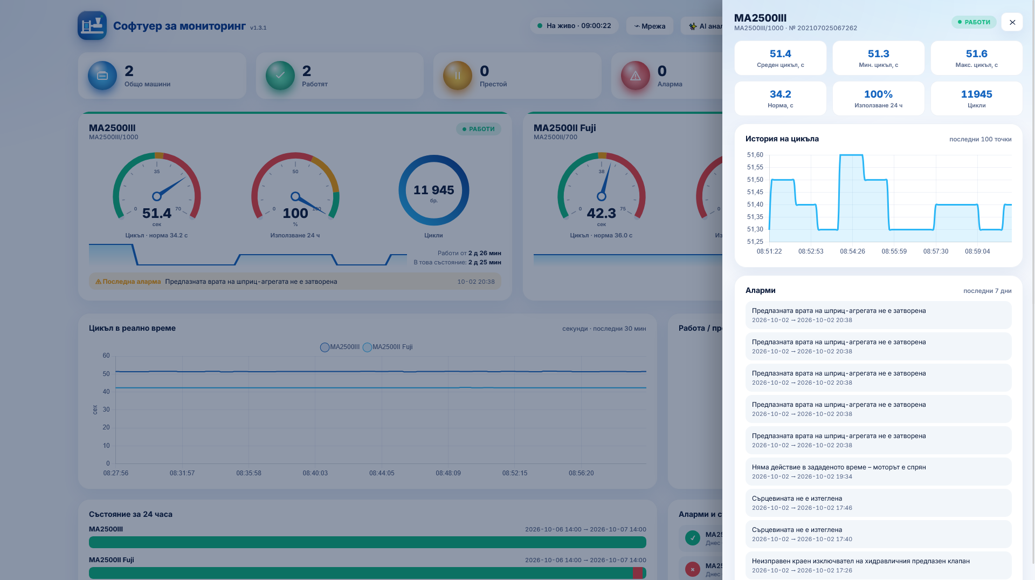Click the blue total machines icon
The height and width of the screenshot is (580, 1035).
tap(102, 76)
